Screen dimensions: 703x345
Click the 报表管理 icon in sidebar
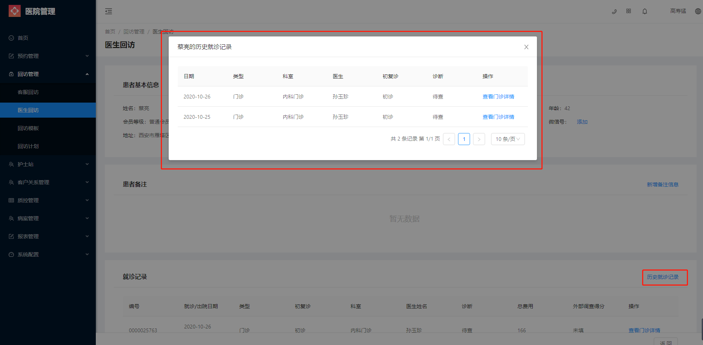(11, 236)
